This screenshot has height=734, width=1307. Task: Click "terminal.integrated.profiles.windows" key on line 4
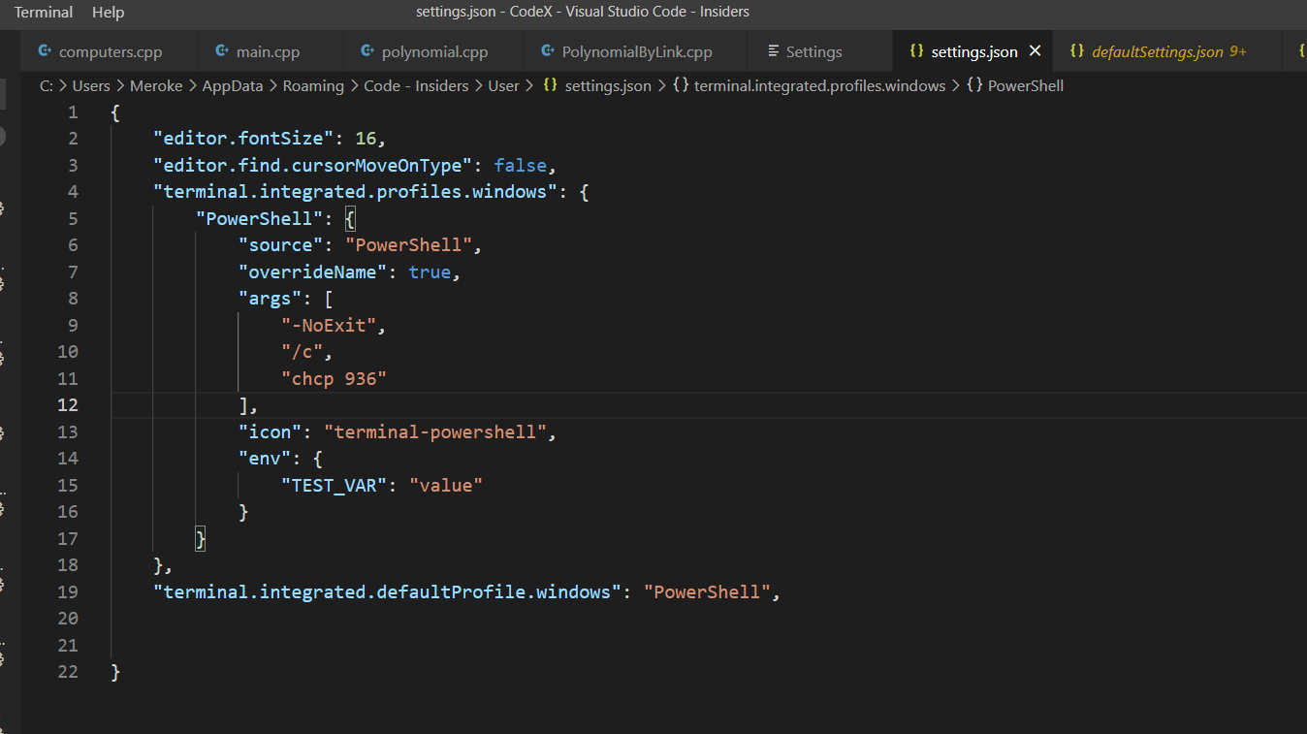pyautogui.click(x=355, y=192)
